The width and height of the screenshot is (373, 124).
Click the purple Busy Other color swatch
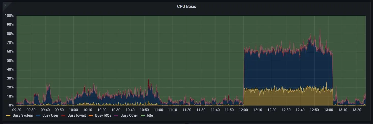coord(116,116)
